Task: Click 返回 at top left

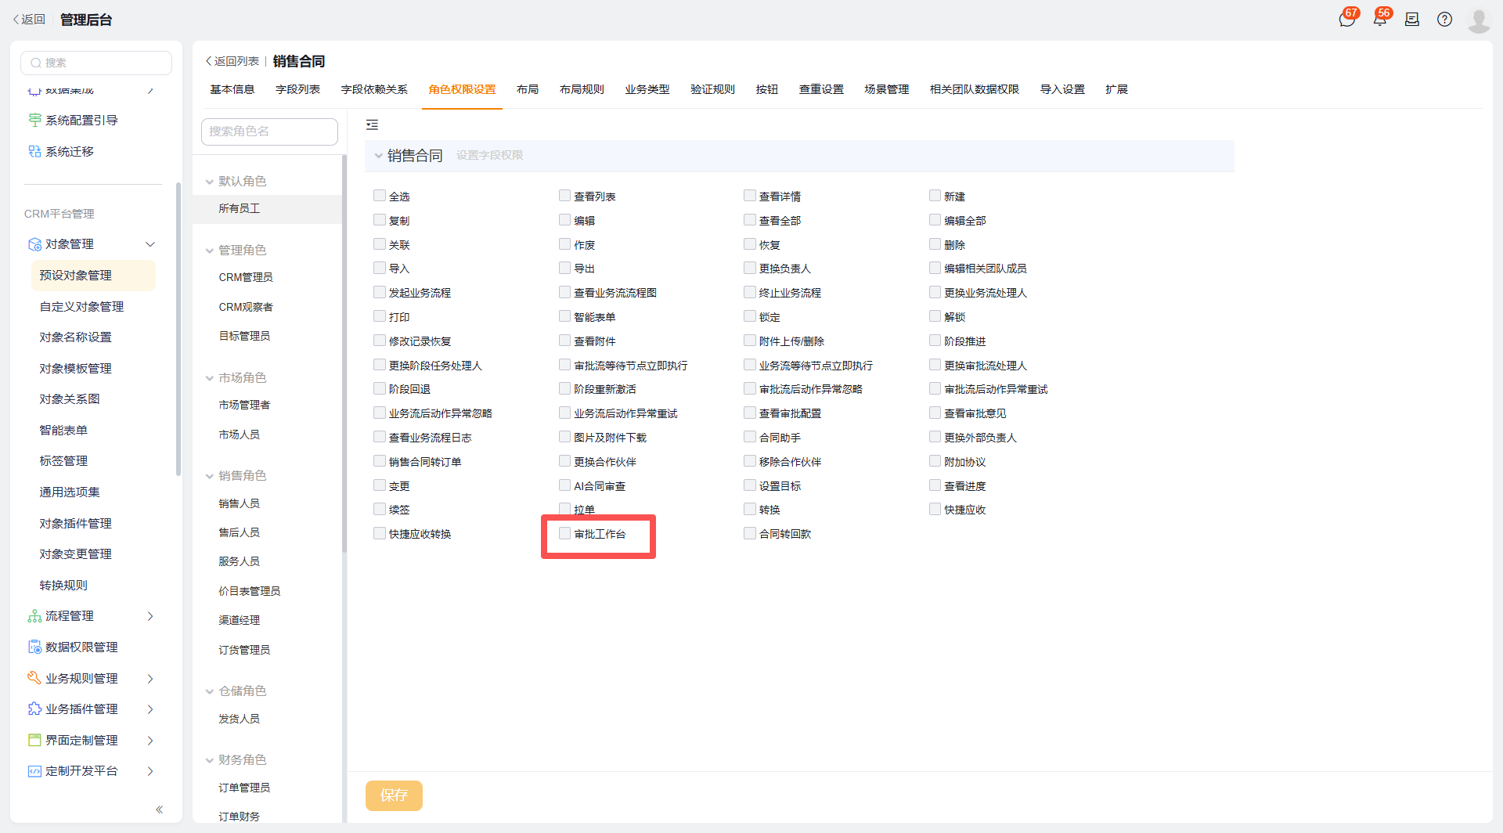Action: (x=29, y=20)
